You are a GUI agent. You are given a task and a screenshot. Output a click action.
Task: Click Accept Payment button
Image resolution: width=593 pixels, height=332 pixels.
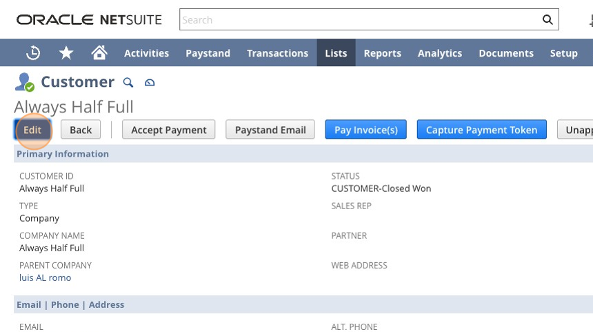[x=169, y=130]
